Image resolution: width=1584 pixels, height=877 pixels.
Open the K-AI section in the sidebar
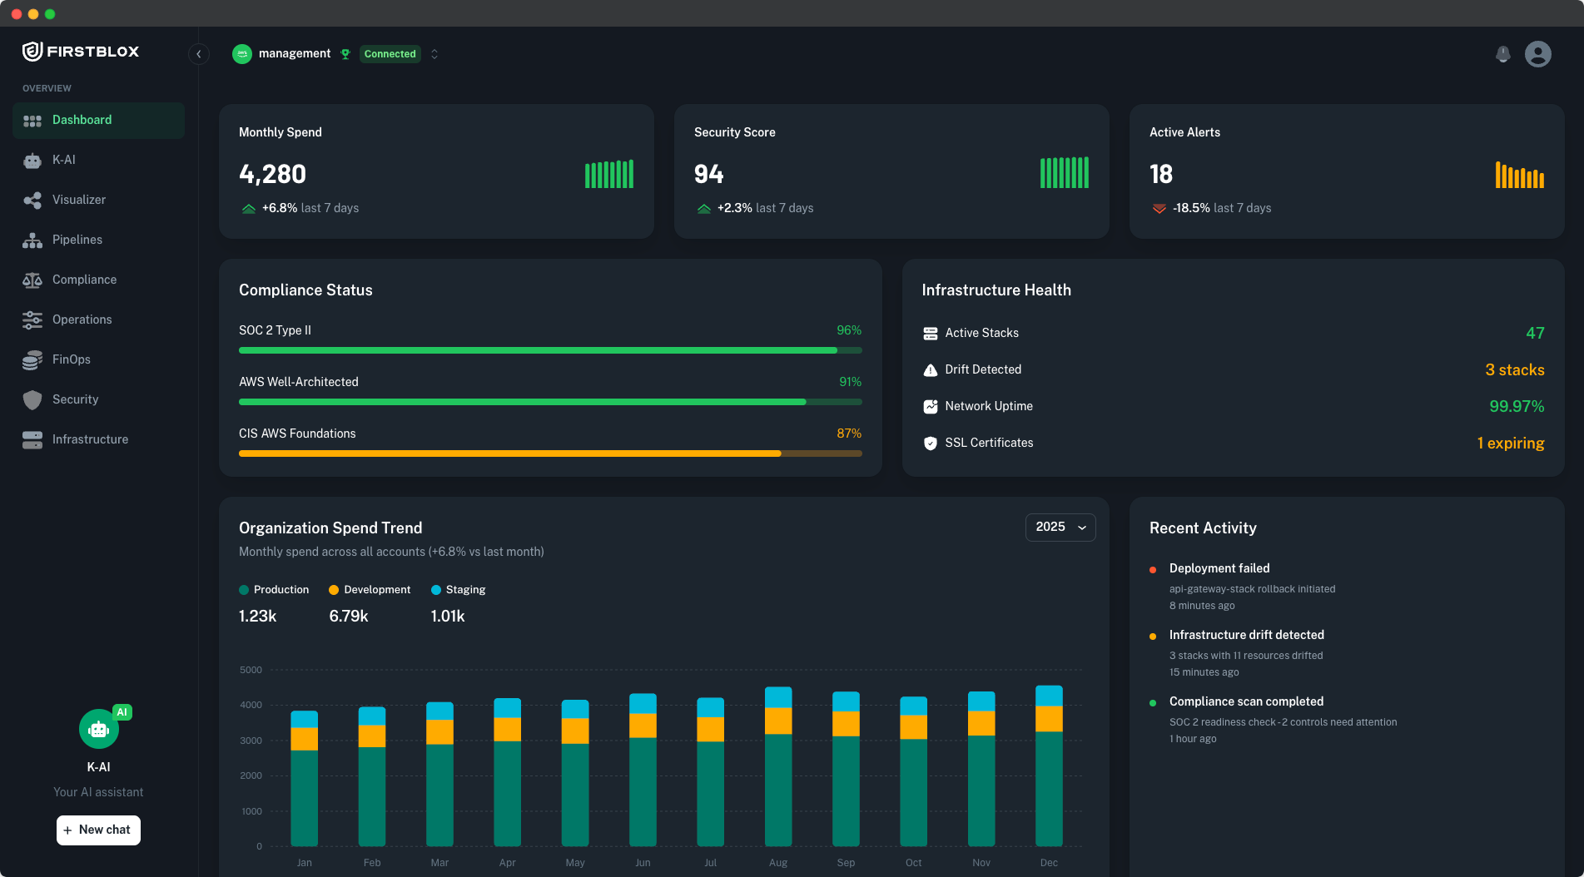(64, 160)
